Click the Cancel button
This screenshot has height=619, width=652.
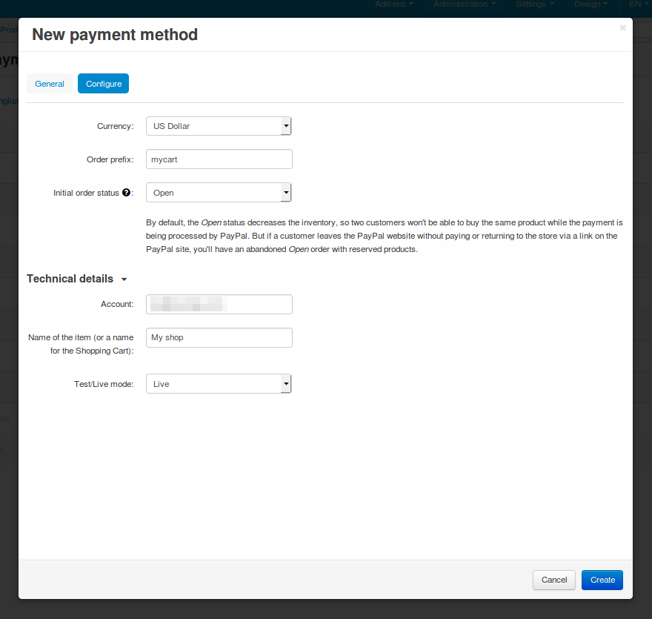[x=554, y=580]
